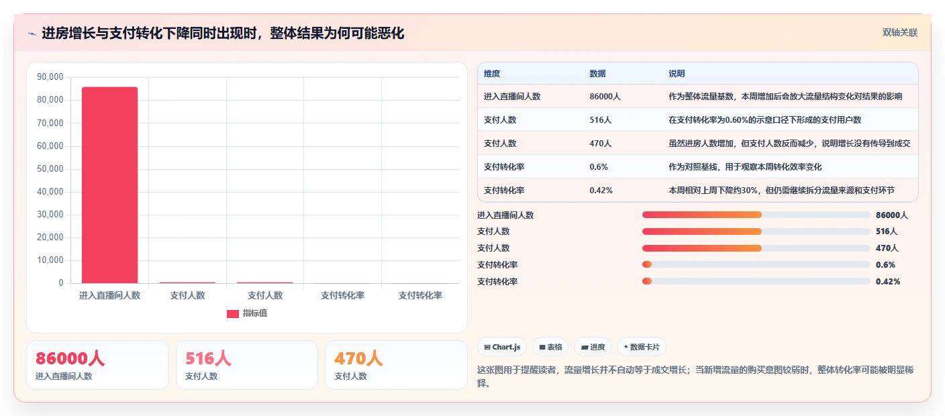Click the 0.6% cell in the table

tap(599, 166)
